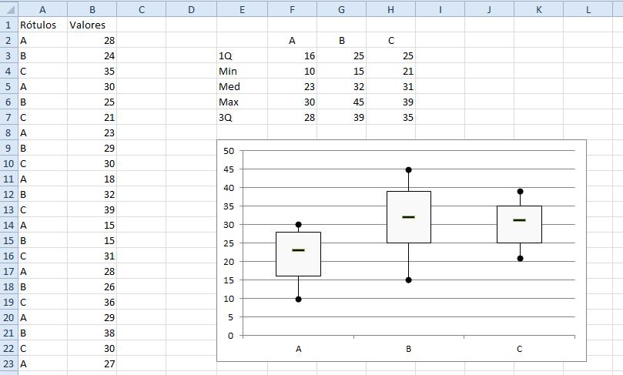
Task: Select the 1Q value 16 in column F
Action: click(291, 55)
